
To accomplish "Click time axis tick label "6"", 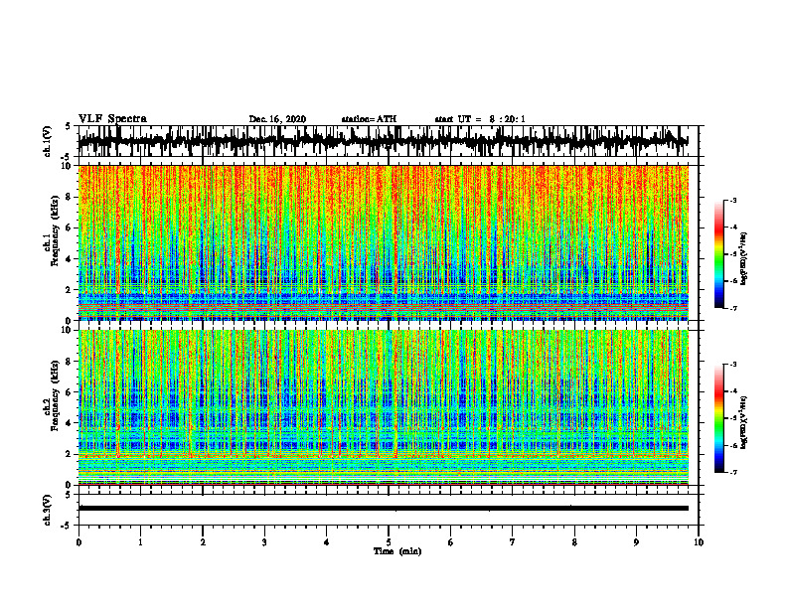I will 451,542.
